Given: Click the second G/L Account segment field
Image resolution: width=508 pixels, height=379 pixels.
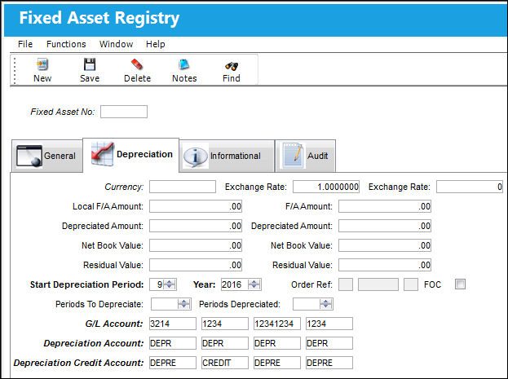Looking at the screenshot, I should (x=225, y=324).
